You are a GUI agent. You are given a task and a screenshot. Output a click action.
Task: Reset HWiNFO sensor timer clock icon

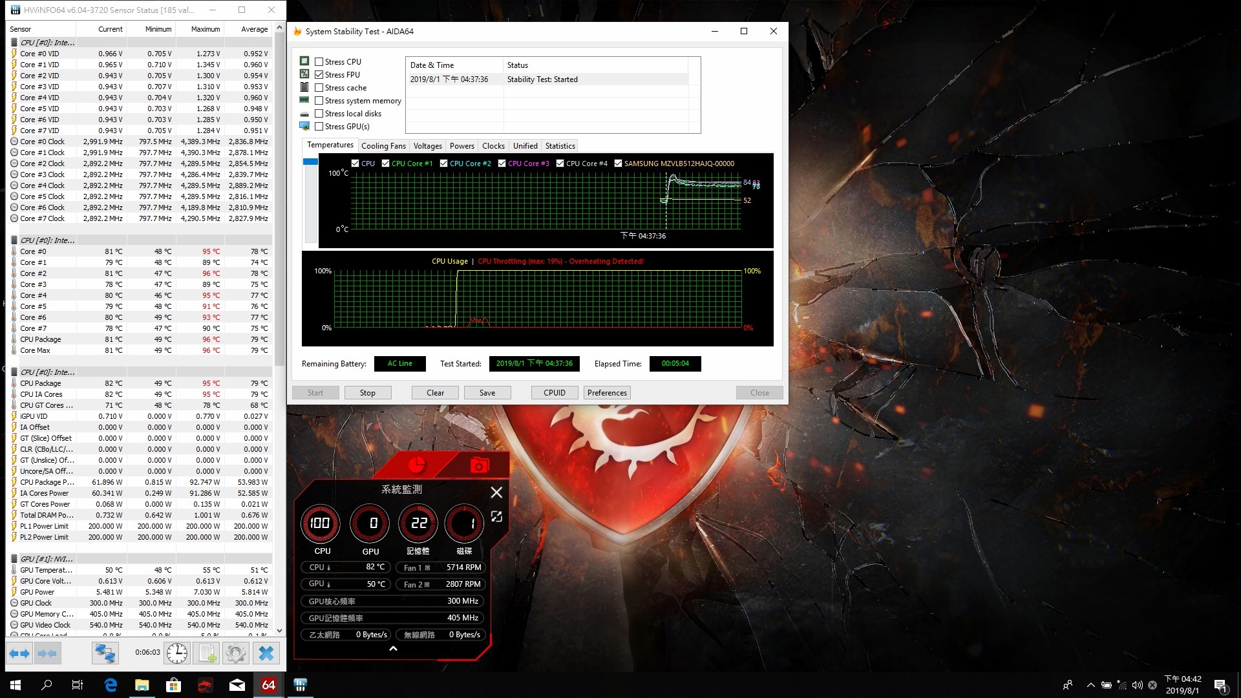176,653
